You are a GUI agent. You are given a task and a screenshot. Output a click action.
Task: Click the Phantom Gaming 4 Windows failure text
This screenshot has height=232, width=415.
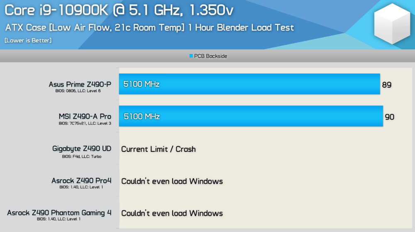[172, 213]
